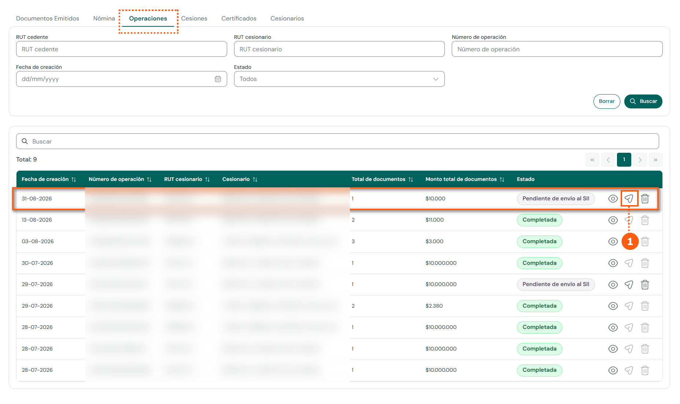
Task: View the 03-08-2026 operation via eye icon
Action: [x=613, y=242]
